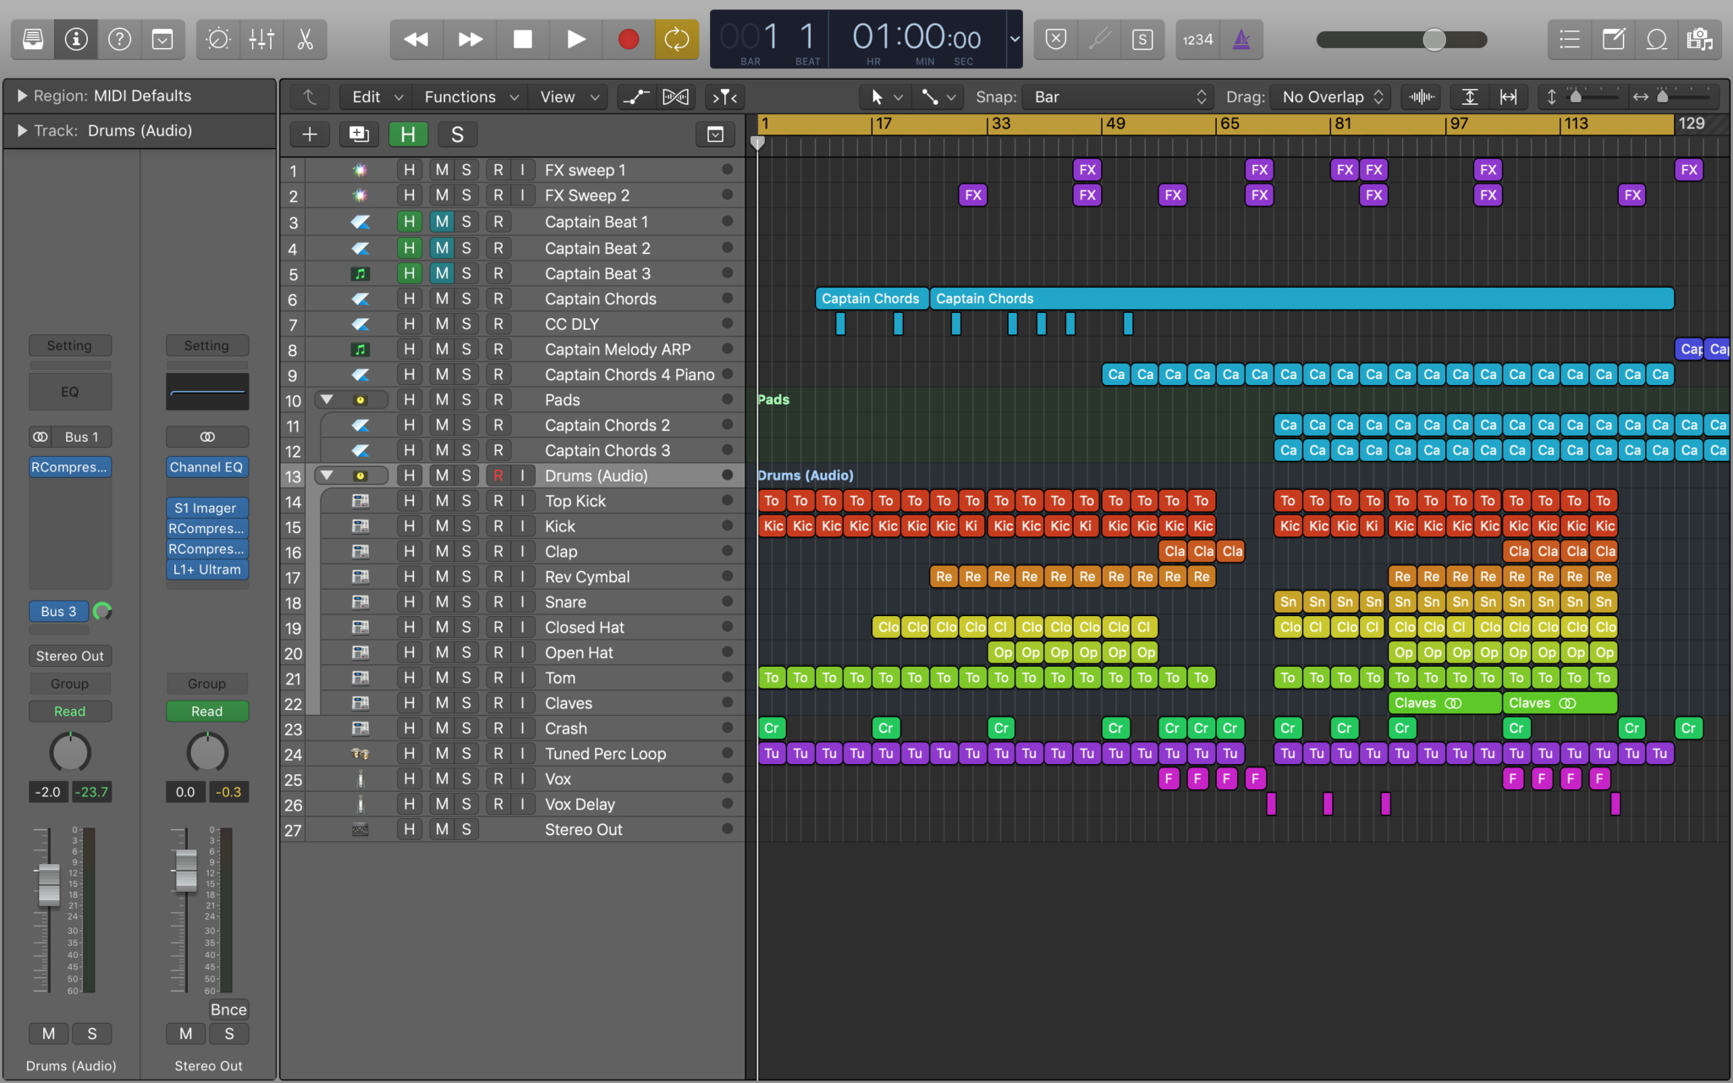1733x1083 pixels.
Task: Collapse the Pads folder triangle
Action: tap(327, 399)
